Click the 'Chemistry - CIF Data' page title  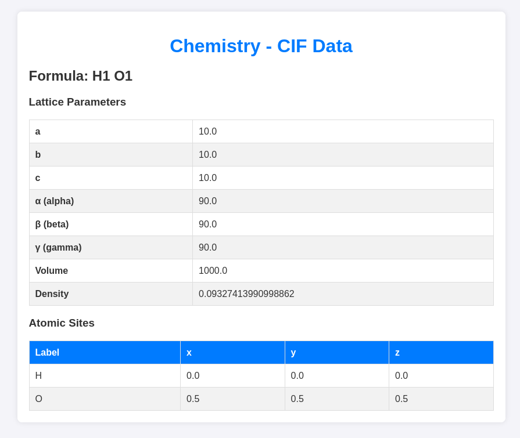point(261,46)
